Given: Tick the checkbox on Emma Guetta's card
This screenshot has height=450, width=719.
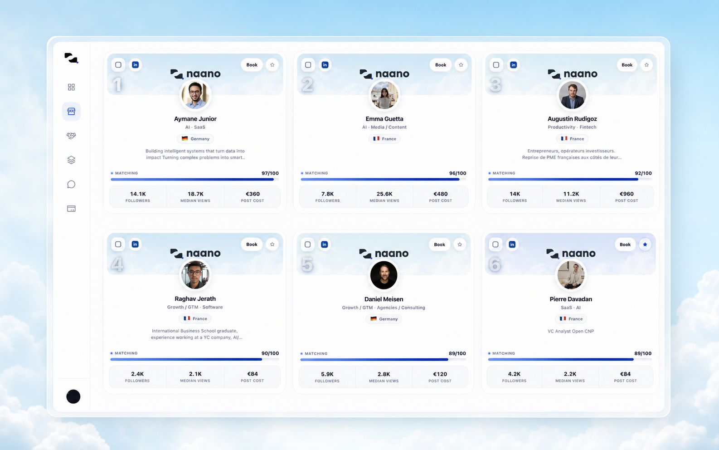Looking at the screenshot, I should click(x=308, y=65).
